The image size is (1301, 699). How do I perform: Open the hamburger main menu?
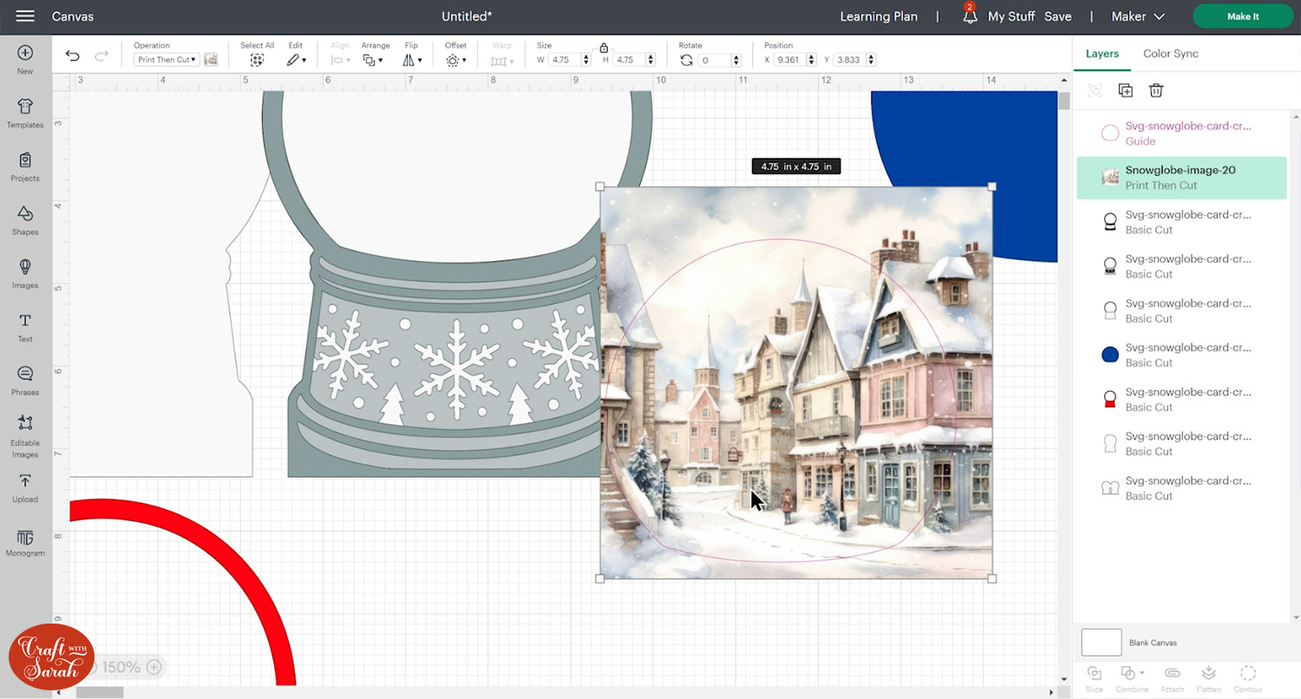pyautogui.click(x=25, y=16)
